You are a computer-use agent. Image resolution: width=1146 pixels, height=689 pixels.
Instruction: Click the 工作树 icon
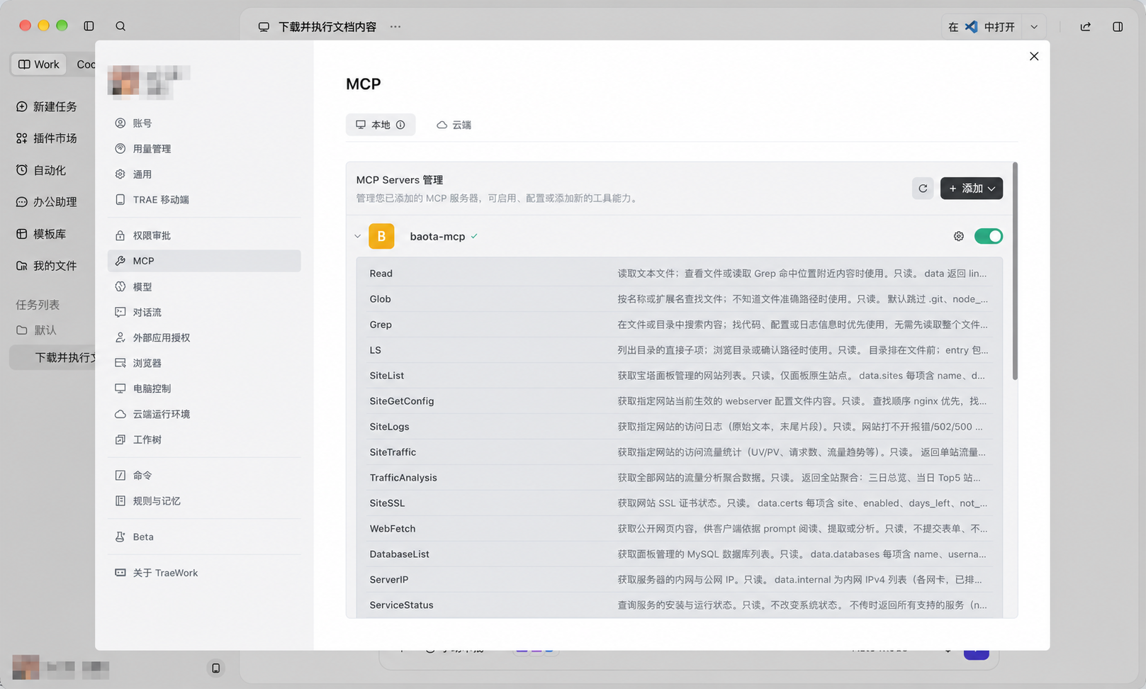click(120, 439)
